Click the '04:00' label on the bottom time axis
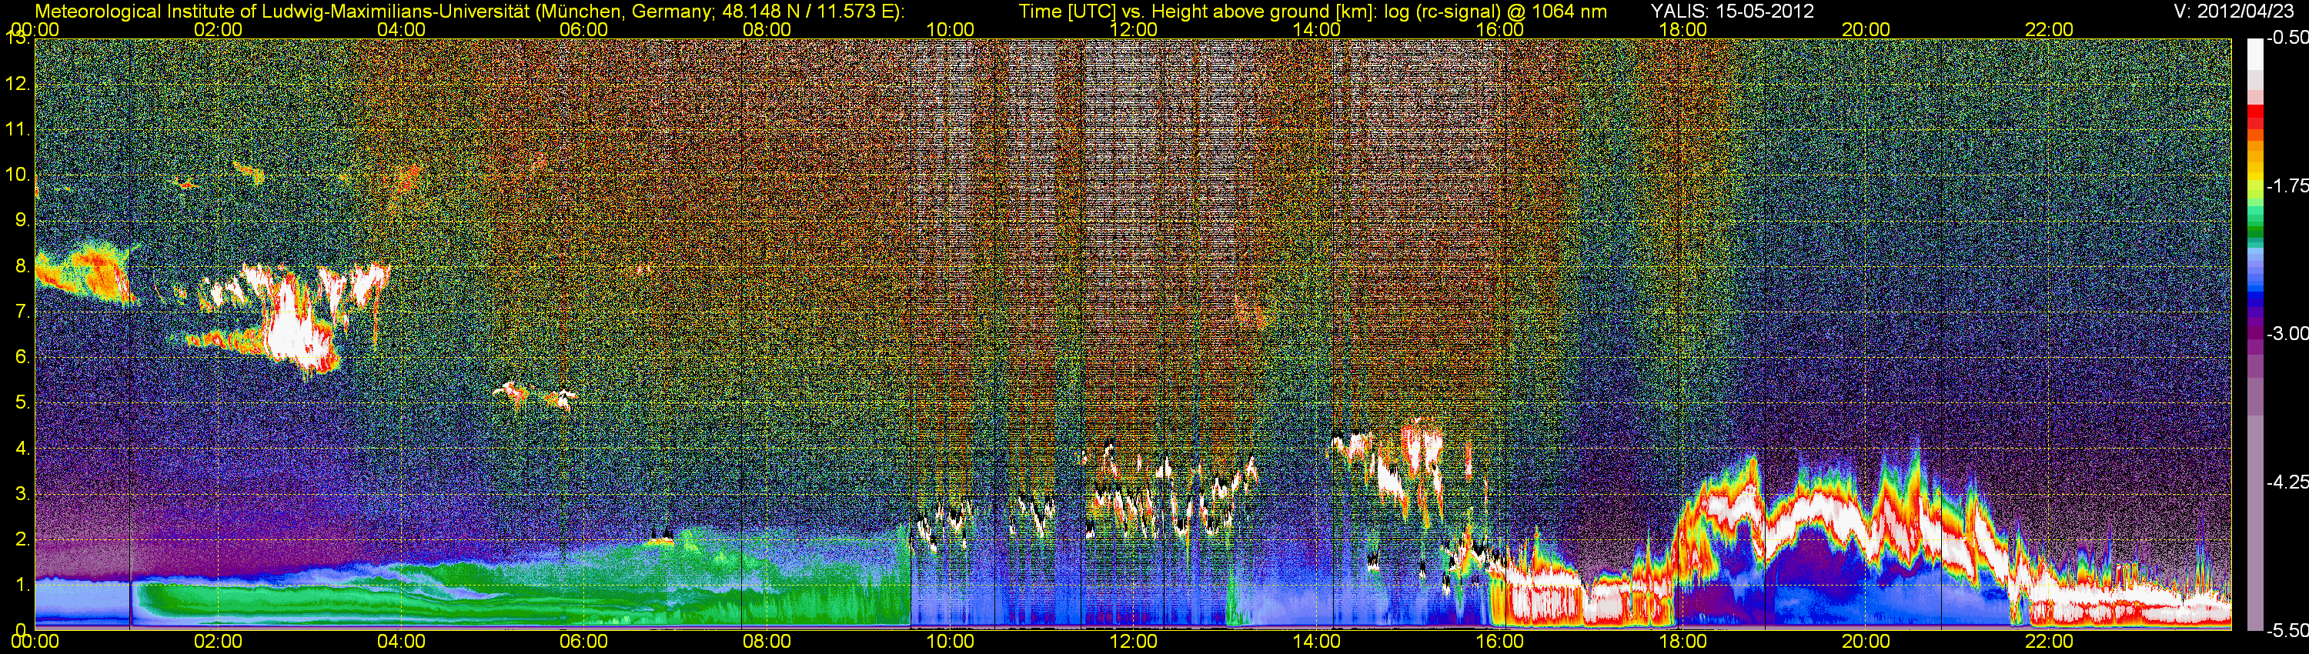Screen dimensions: 2309x654 click(x=401, y=642)
